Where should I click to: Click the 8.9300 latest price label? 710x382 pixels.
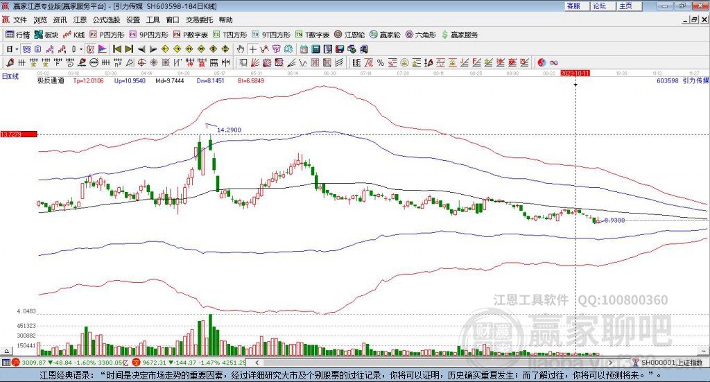614,220
